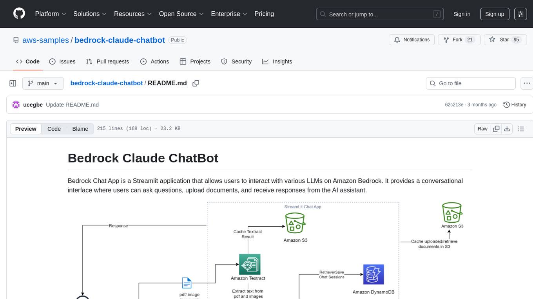
Task: Switch to the Security tab
Action: [x=236, y=61]
